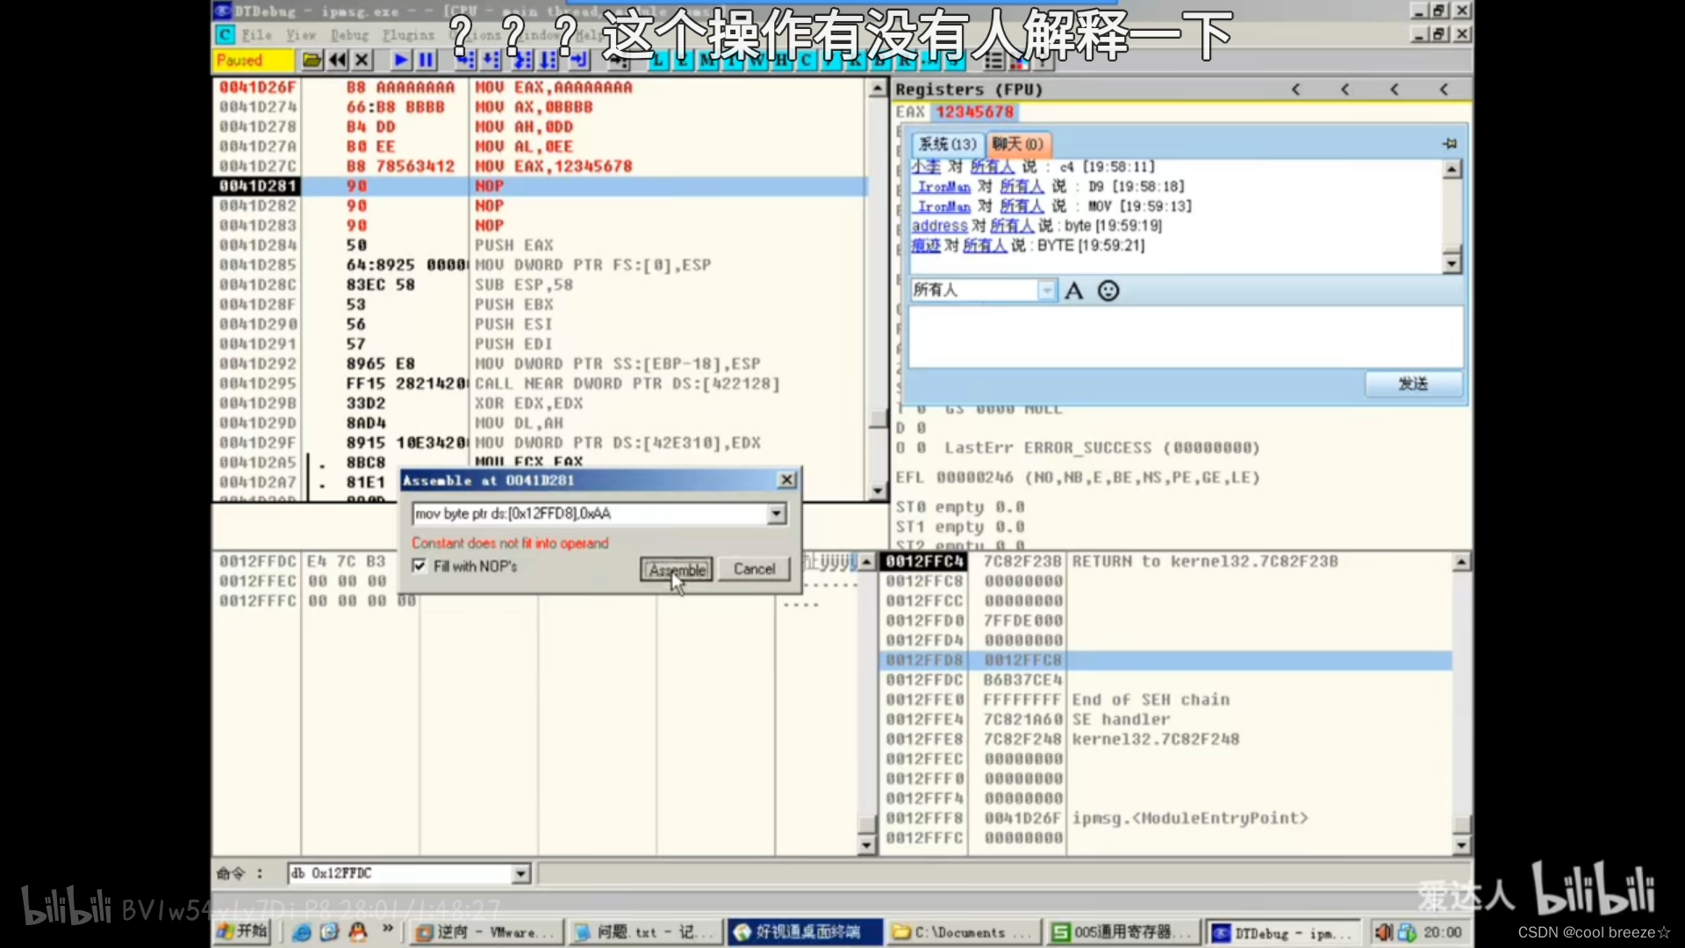The height and width of the screenshot is (948, 1685).
Task: Click the assemble instruction text field
Action: point(590,513)
